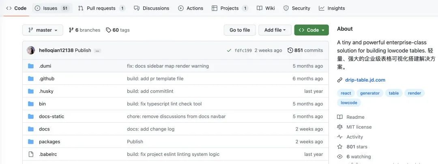Open the Add file dropdown
Screen dimensions: 438x164
click(275, 30)
